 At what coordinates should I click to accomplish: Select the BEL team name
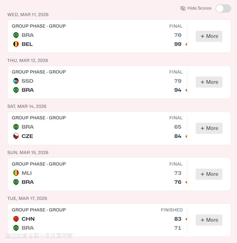coord(27,44)
